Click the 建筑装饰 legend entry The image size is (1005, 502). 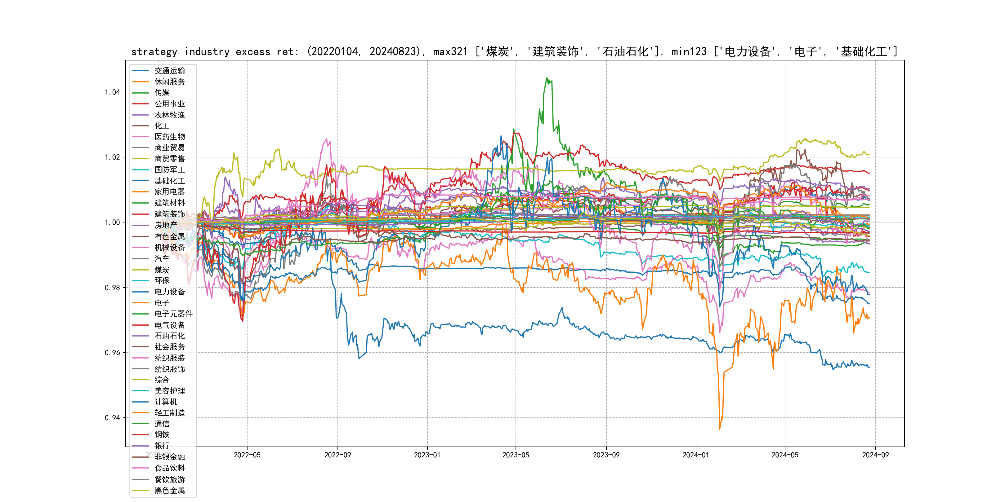(x=169, y=214)
